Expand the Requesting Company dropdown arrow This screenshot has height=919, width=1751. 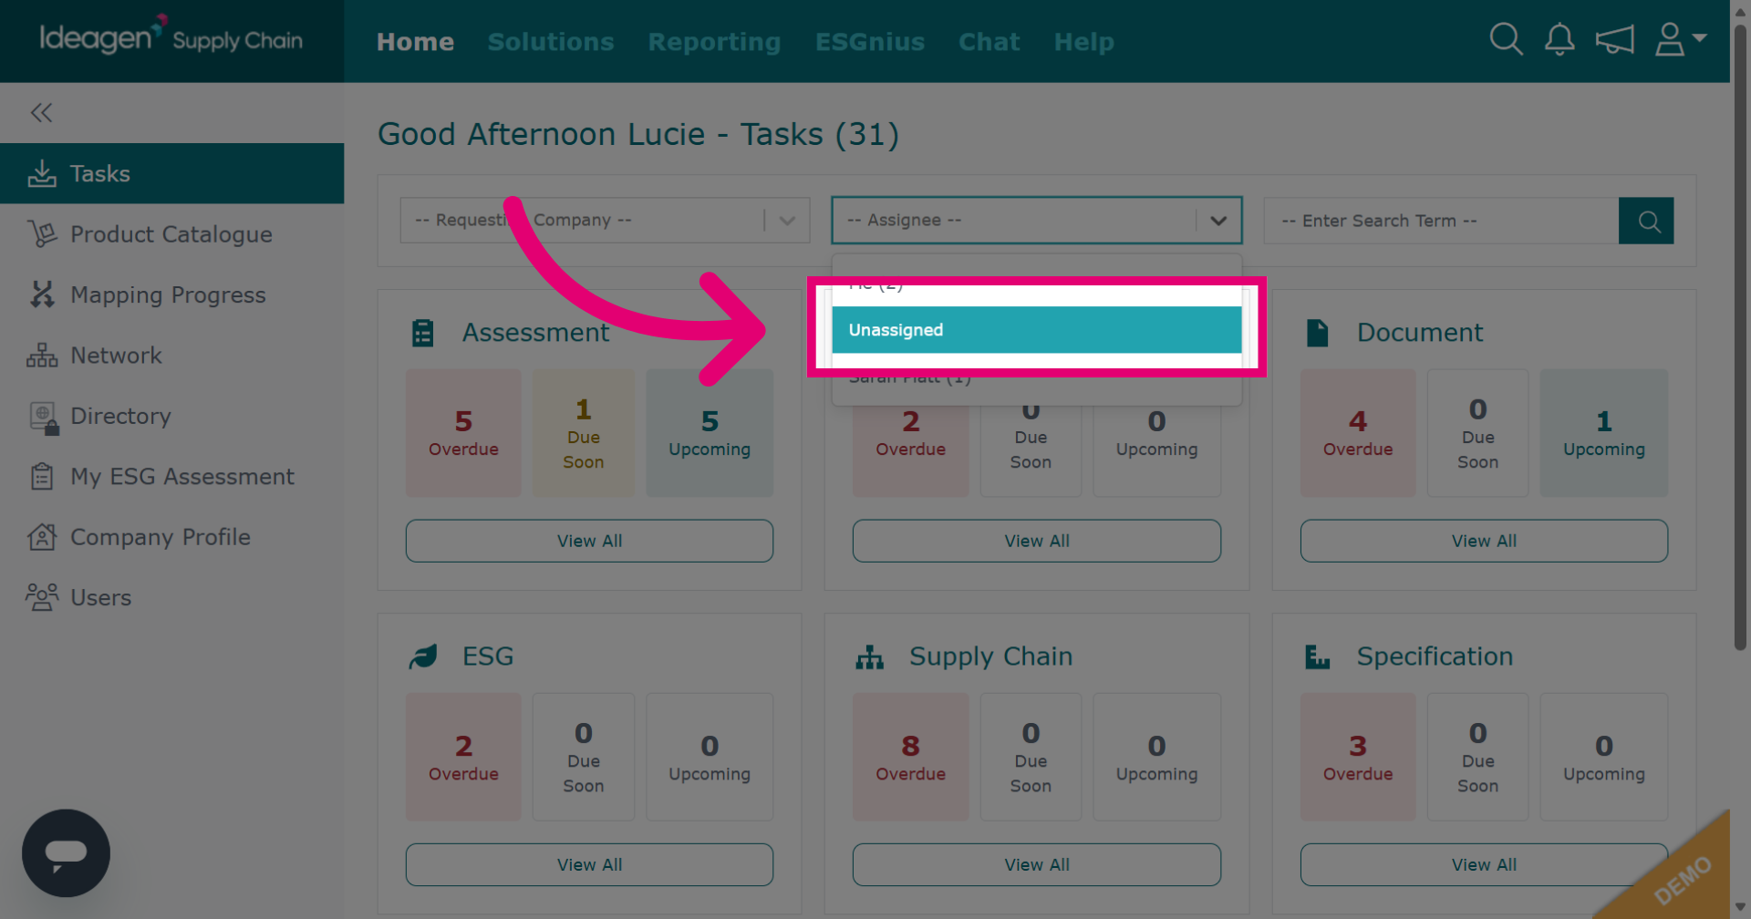pyautogui.click(x=787, y=221)
